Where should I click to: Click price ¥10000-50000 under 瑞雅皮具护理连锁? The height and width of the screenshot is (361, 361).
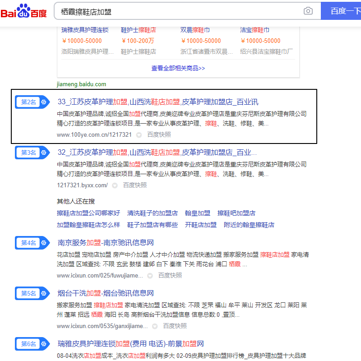82,41
